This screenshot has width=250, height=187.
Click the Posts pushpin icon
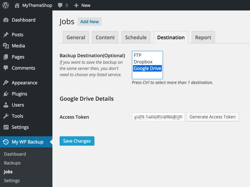point(6,35)
